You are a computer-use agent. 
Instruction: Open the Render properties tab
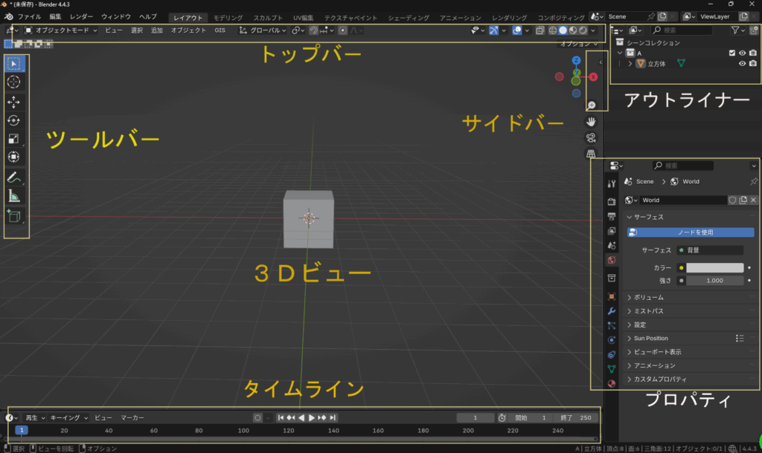coord(612,201)
